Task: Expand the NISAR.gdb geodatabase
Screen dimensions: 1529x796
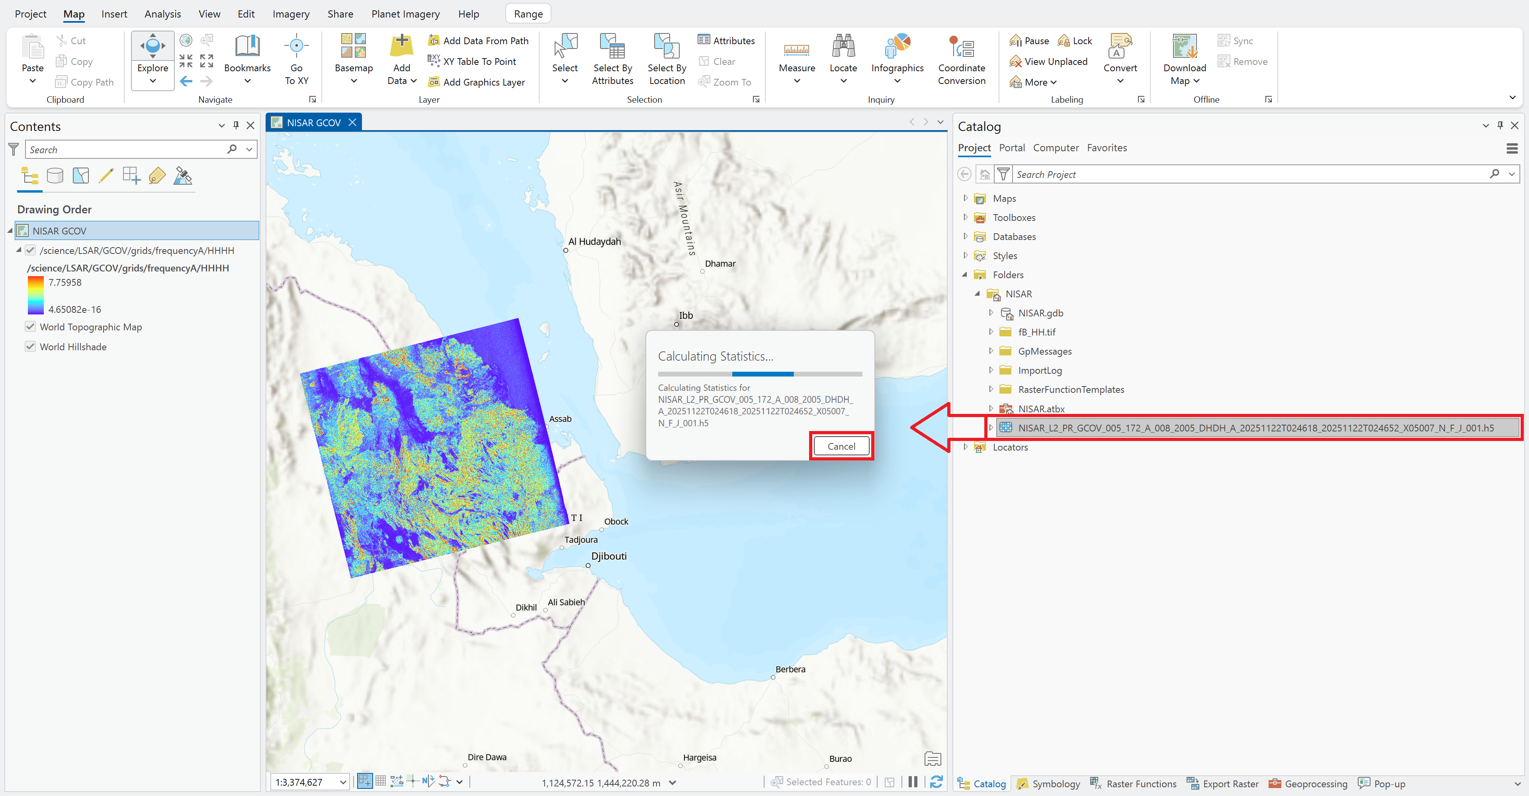Action: [x=992, y=312]
